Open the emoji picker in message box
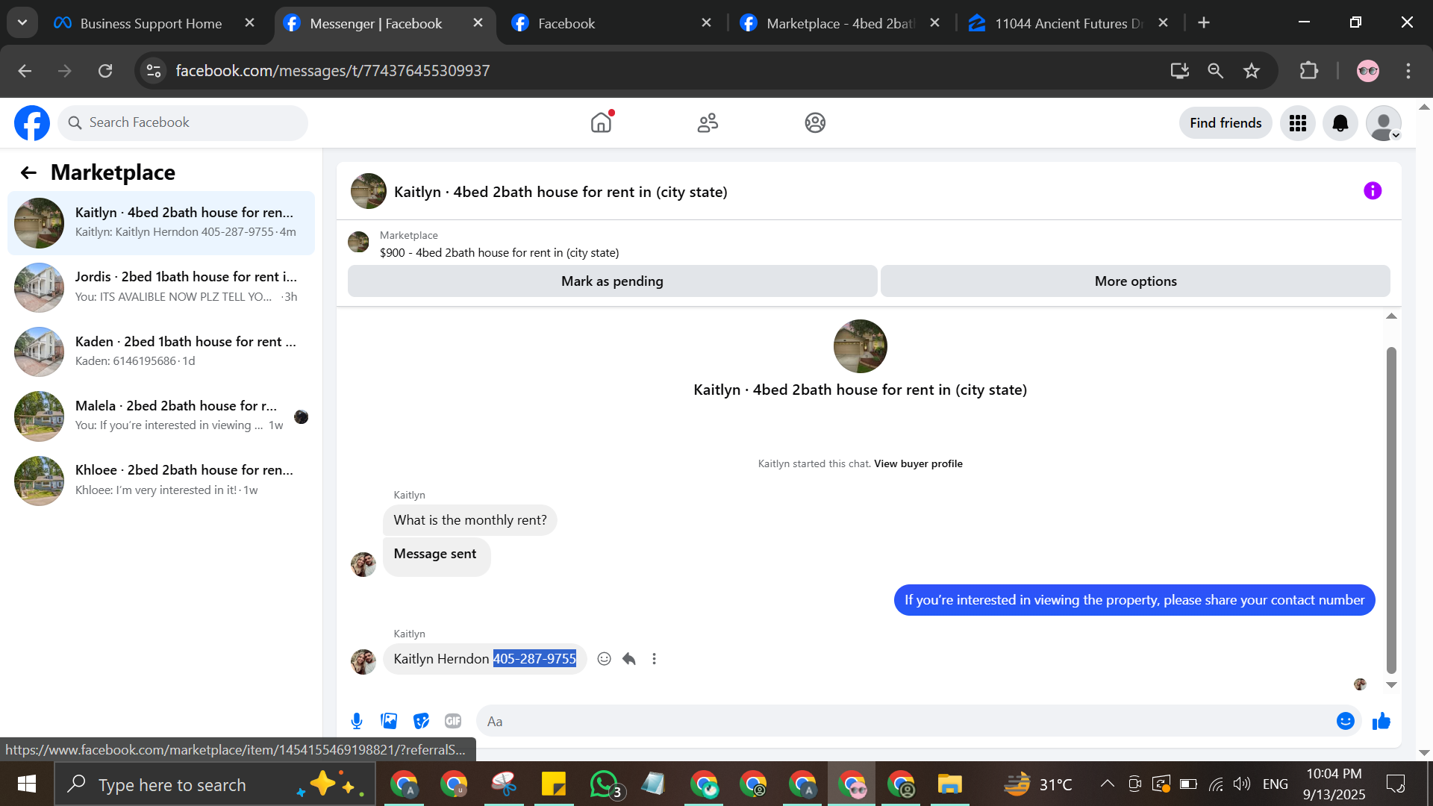This screenshot has height=806, width=1433. point(1346,721)
